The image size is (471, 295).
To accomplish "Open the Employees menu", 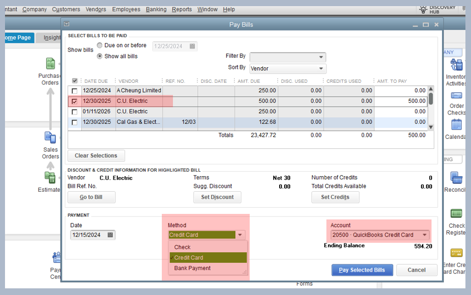I will point(126,9).
